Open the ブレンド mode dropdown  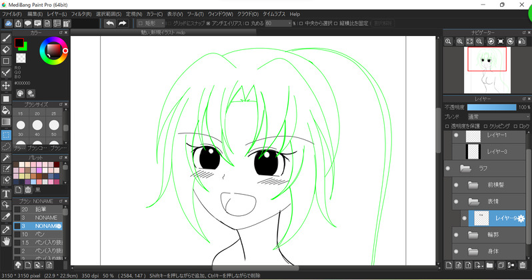[499, 117]
